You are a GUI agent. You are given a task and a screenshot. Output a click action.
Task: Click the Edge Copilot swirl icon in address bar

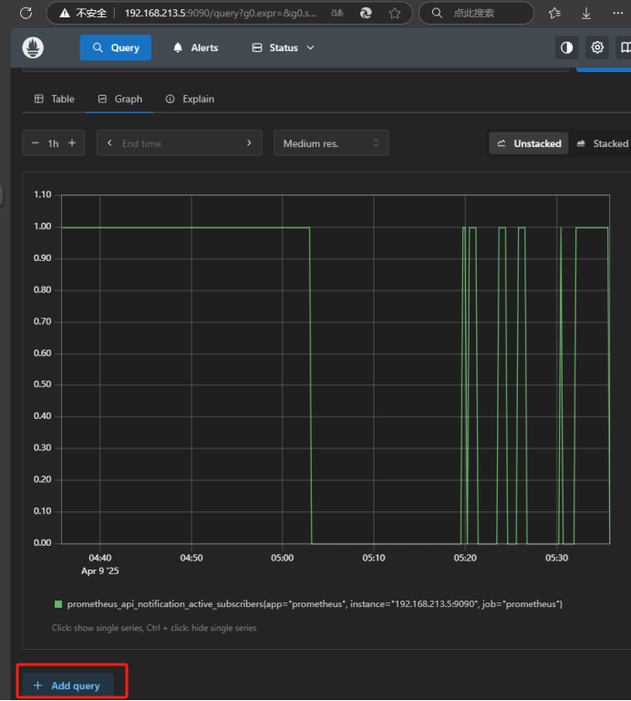[x=366, y=13]
